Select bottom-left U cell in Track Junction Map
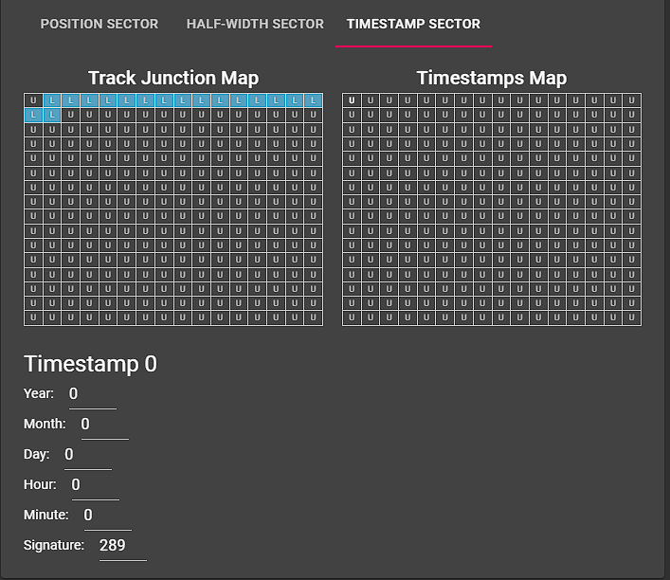Image resolution: width=670 pixels, height=580 pixels. [33, 317]
